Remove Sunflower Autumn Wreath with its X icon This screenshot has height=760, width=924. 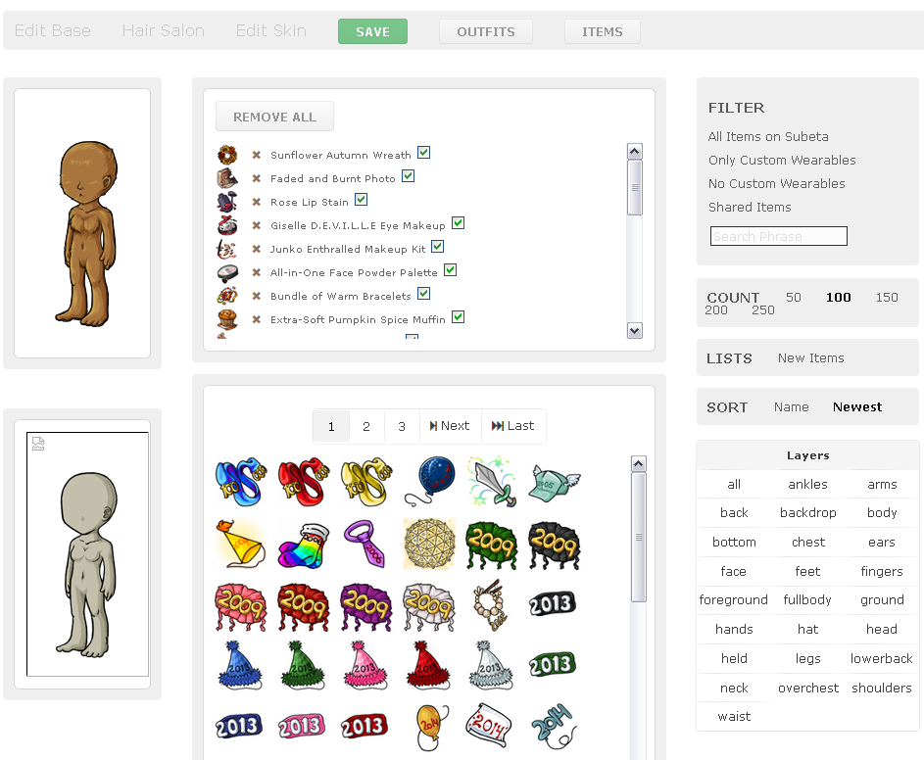click(x=256, y=155)
